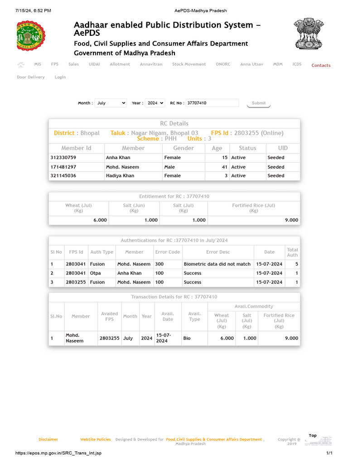
Task: Open the WebSite Policies footer link
Action: click(x=96, y=440)
